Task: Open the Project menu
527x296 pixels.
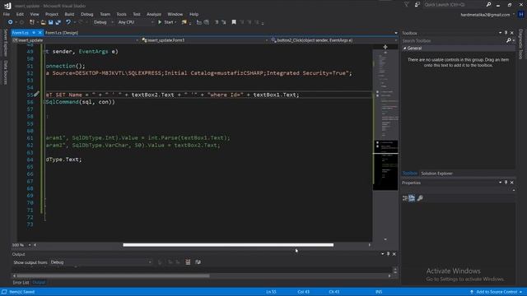Action: 51,14
